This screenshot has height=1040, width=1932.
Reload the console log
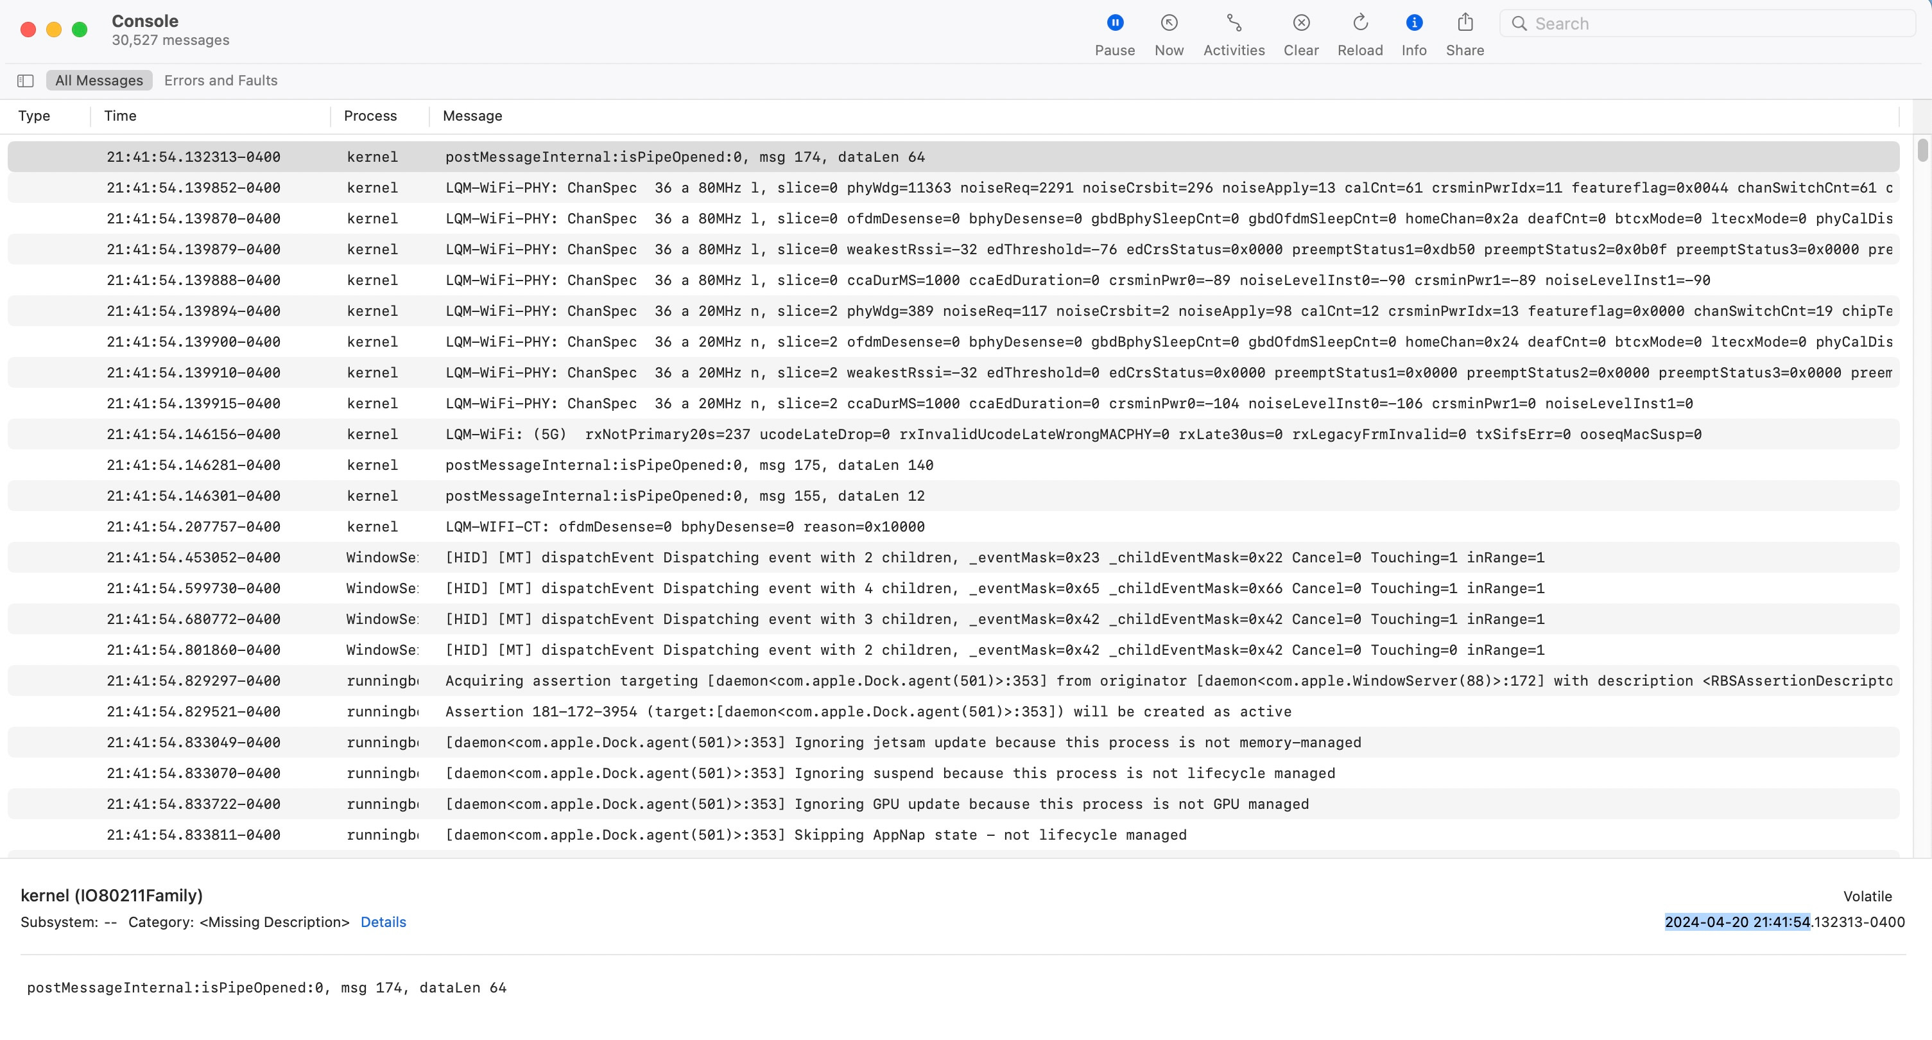1359,23
